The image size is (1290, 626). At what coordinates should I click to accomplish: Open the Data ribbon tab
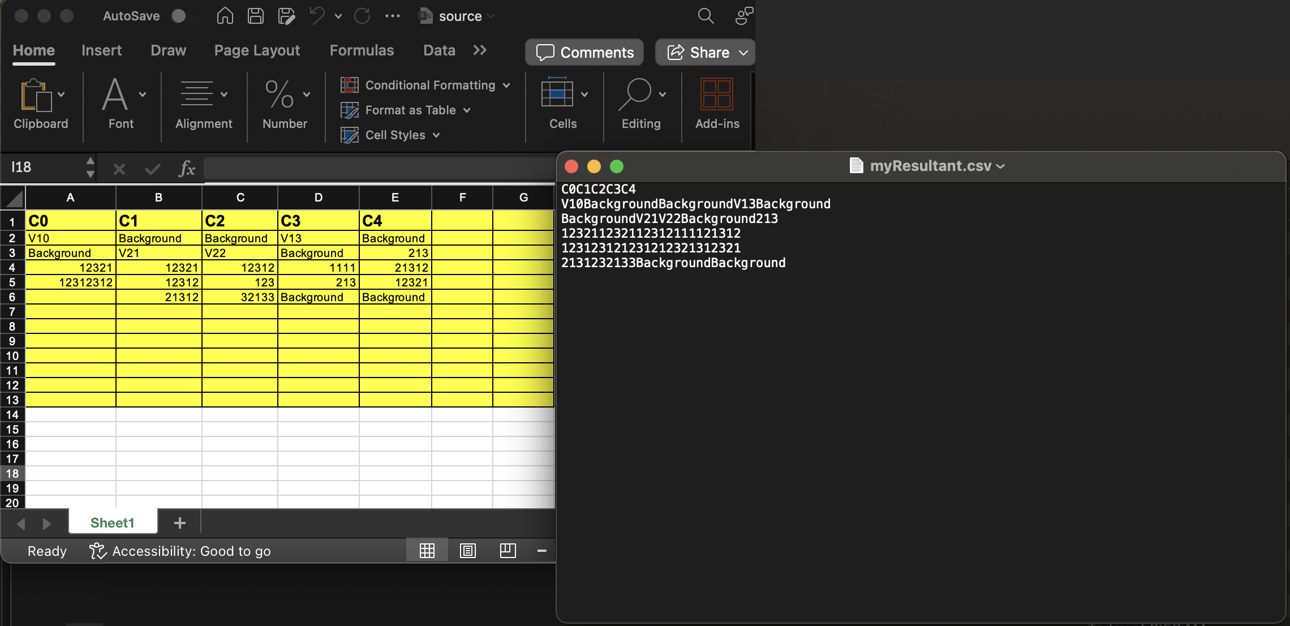tap(439, 50)
